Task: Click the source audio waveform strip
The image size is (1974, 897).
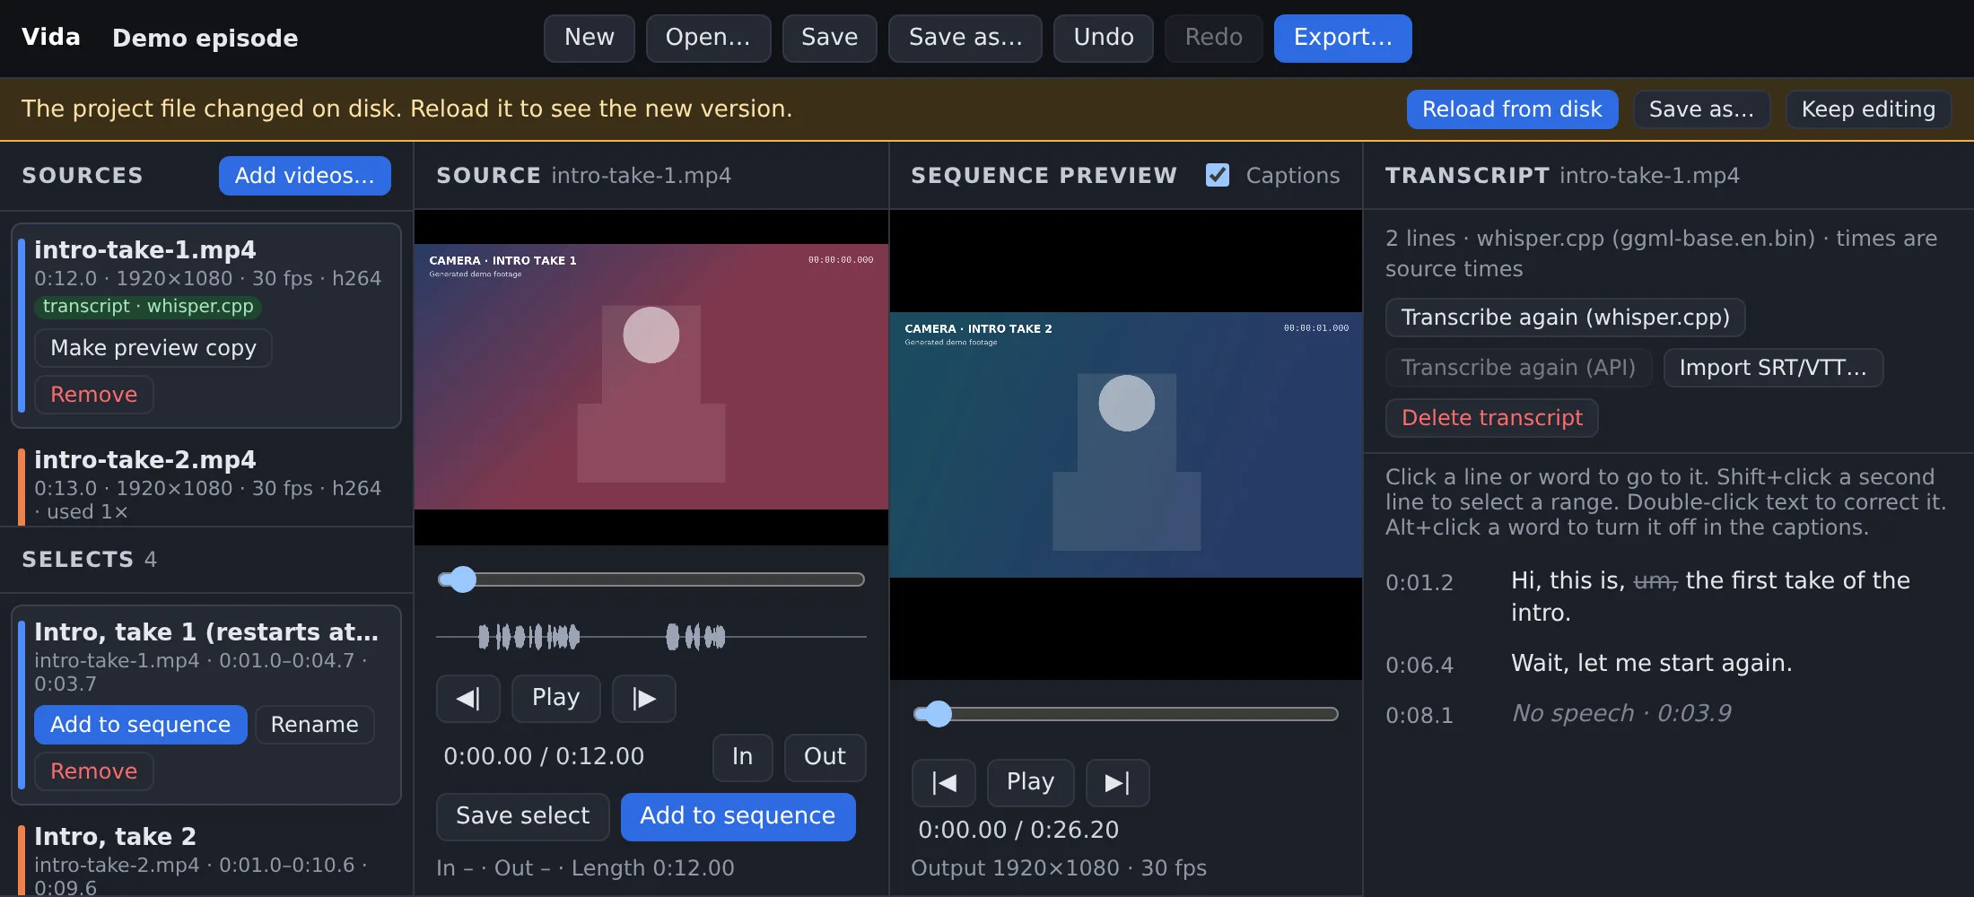Action: tap(651, 637)
